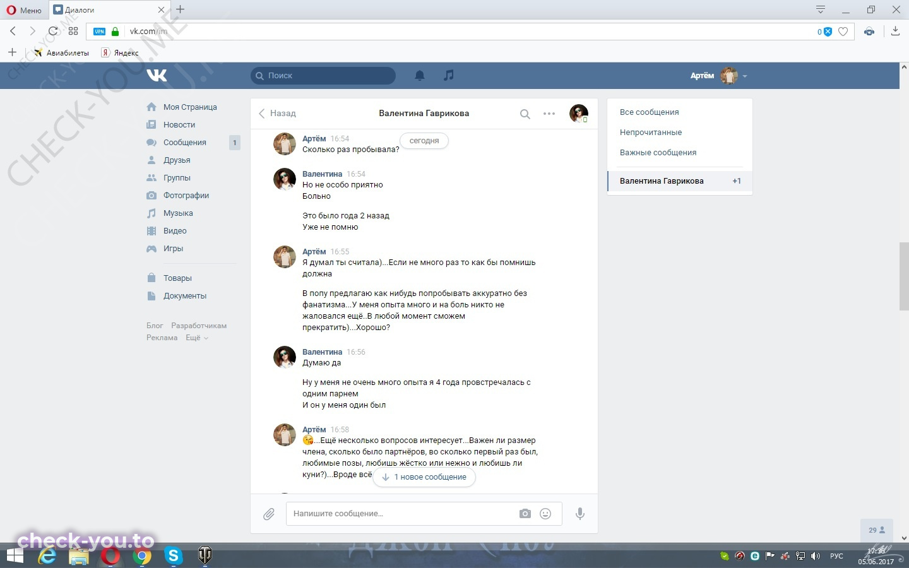Viewport: 909px width, 568px height.
Task: Bookmark page with the heart icon
Action: 843,32
